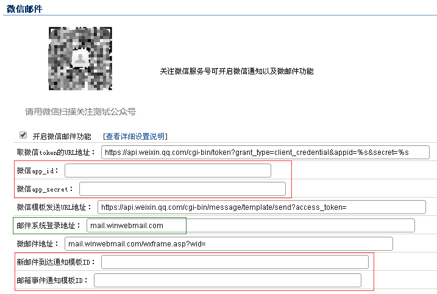Click the 微信app_id label
This screenshot has width=437, height=294.
tap(38, 171)
